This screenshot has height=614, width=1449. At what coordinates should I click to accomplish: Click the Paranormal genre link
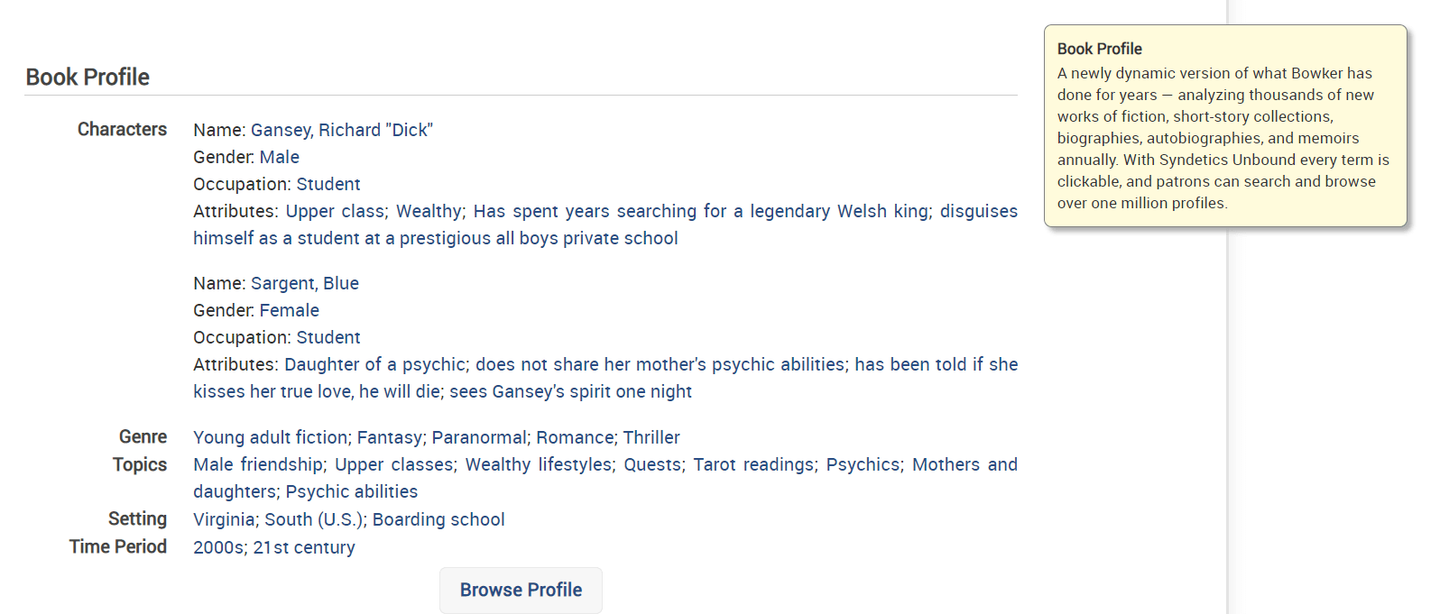point(479,437)
